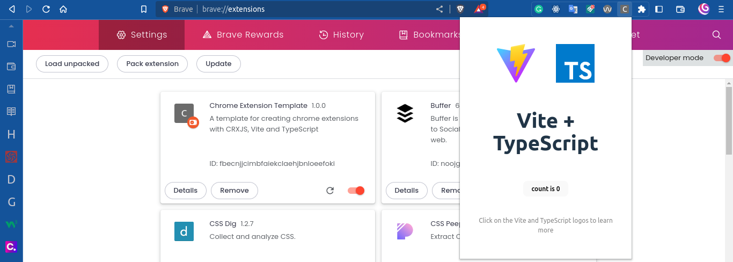The image size is (733, 262).
Task: Click the CSS Peeper extension icon
Action: click(x=405, y=231)
